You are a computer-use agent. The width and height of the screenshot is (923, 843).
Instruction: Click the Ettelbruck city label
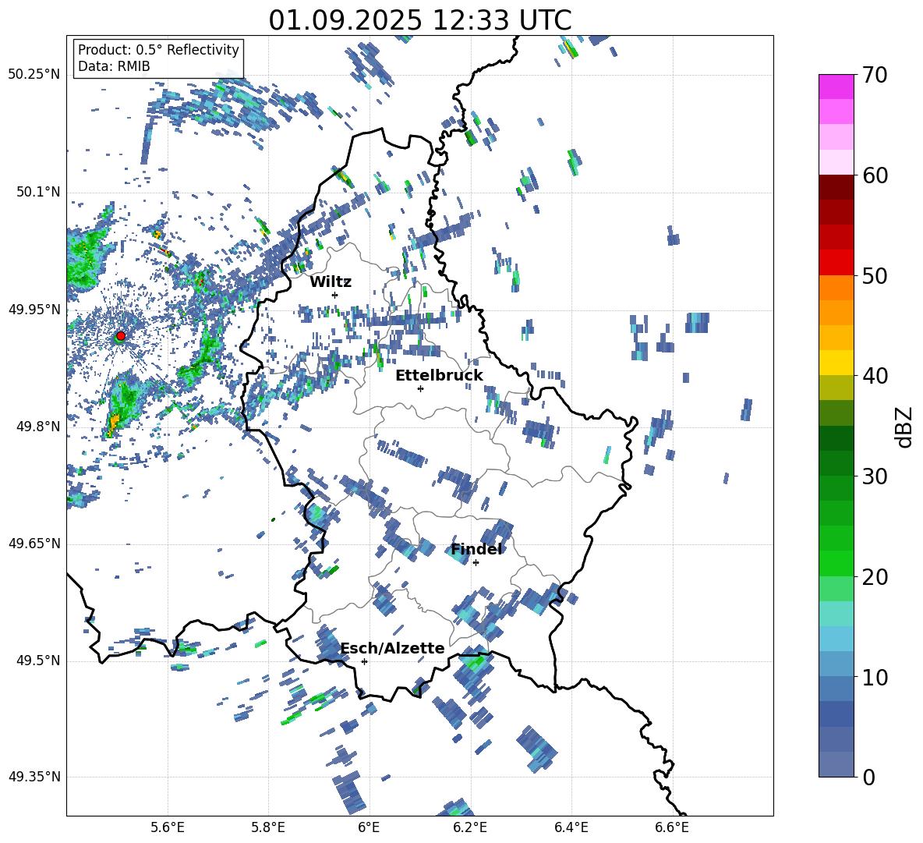[x=439, y=376]
